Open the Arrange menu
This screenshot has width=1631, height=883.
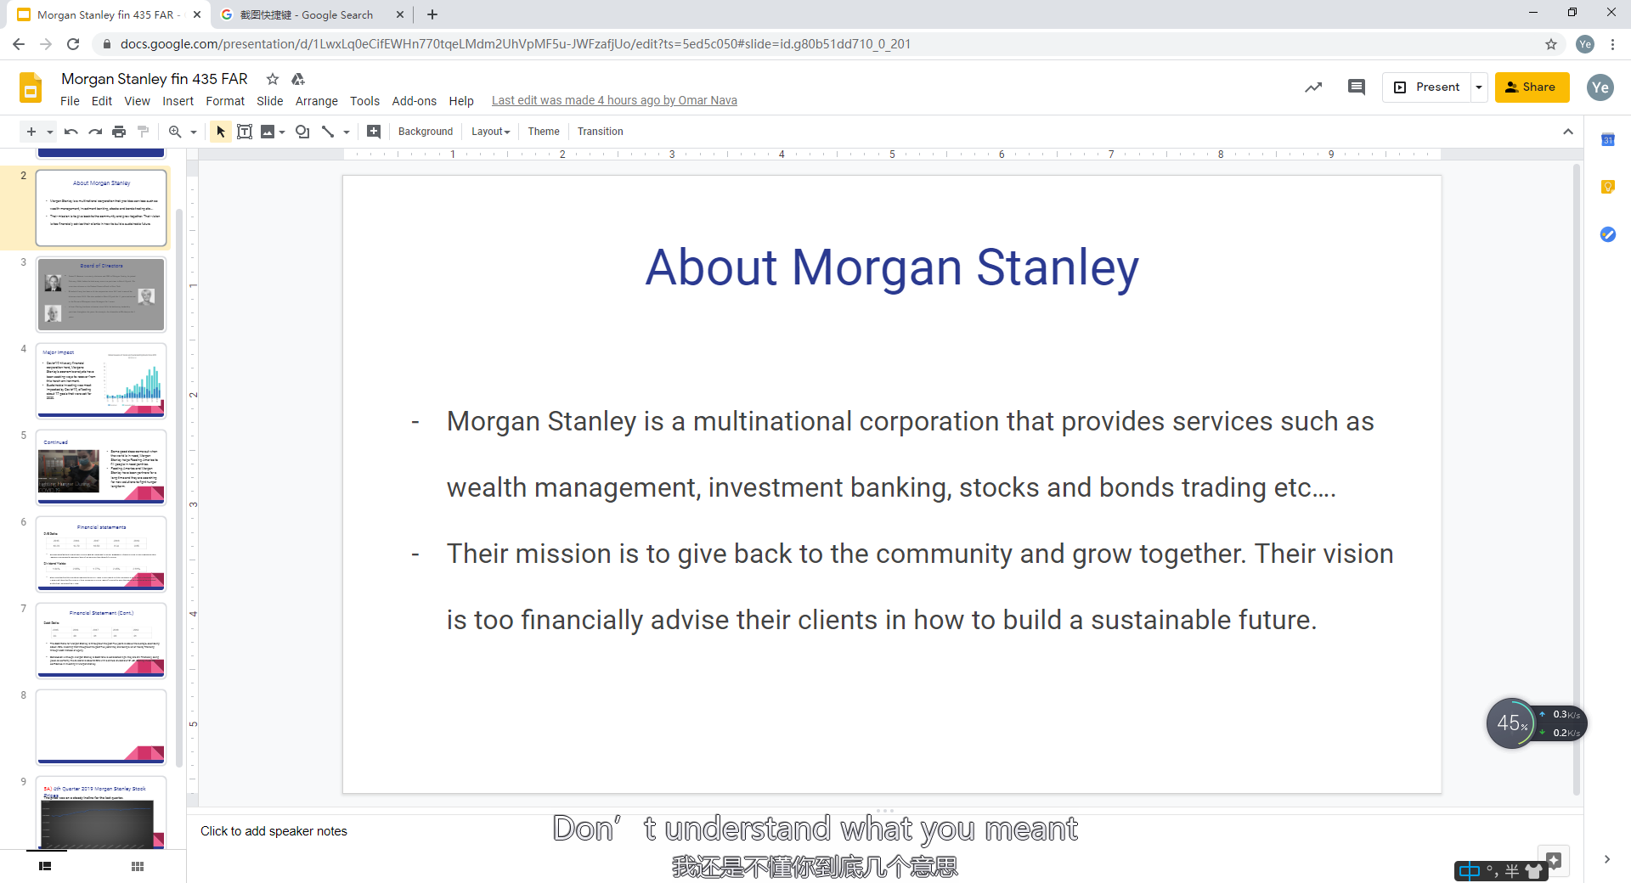[317, 101]
